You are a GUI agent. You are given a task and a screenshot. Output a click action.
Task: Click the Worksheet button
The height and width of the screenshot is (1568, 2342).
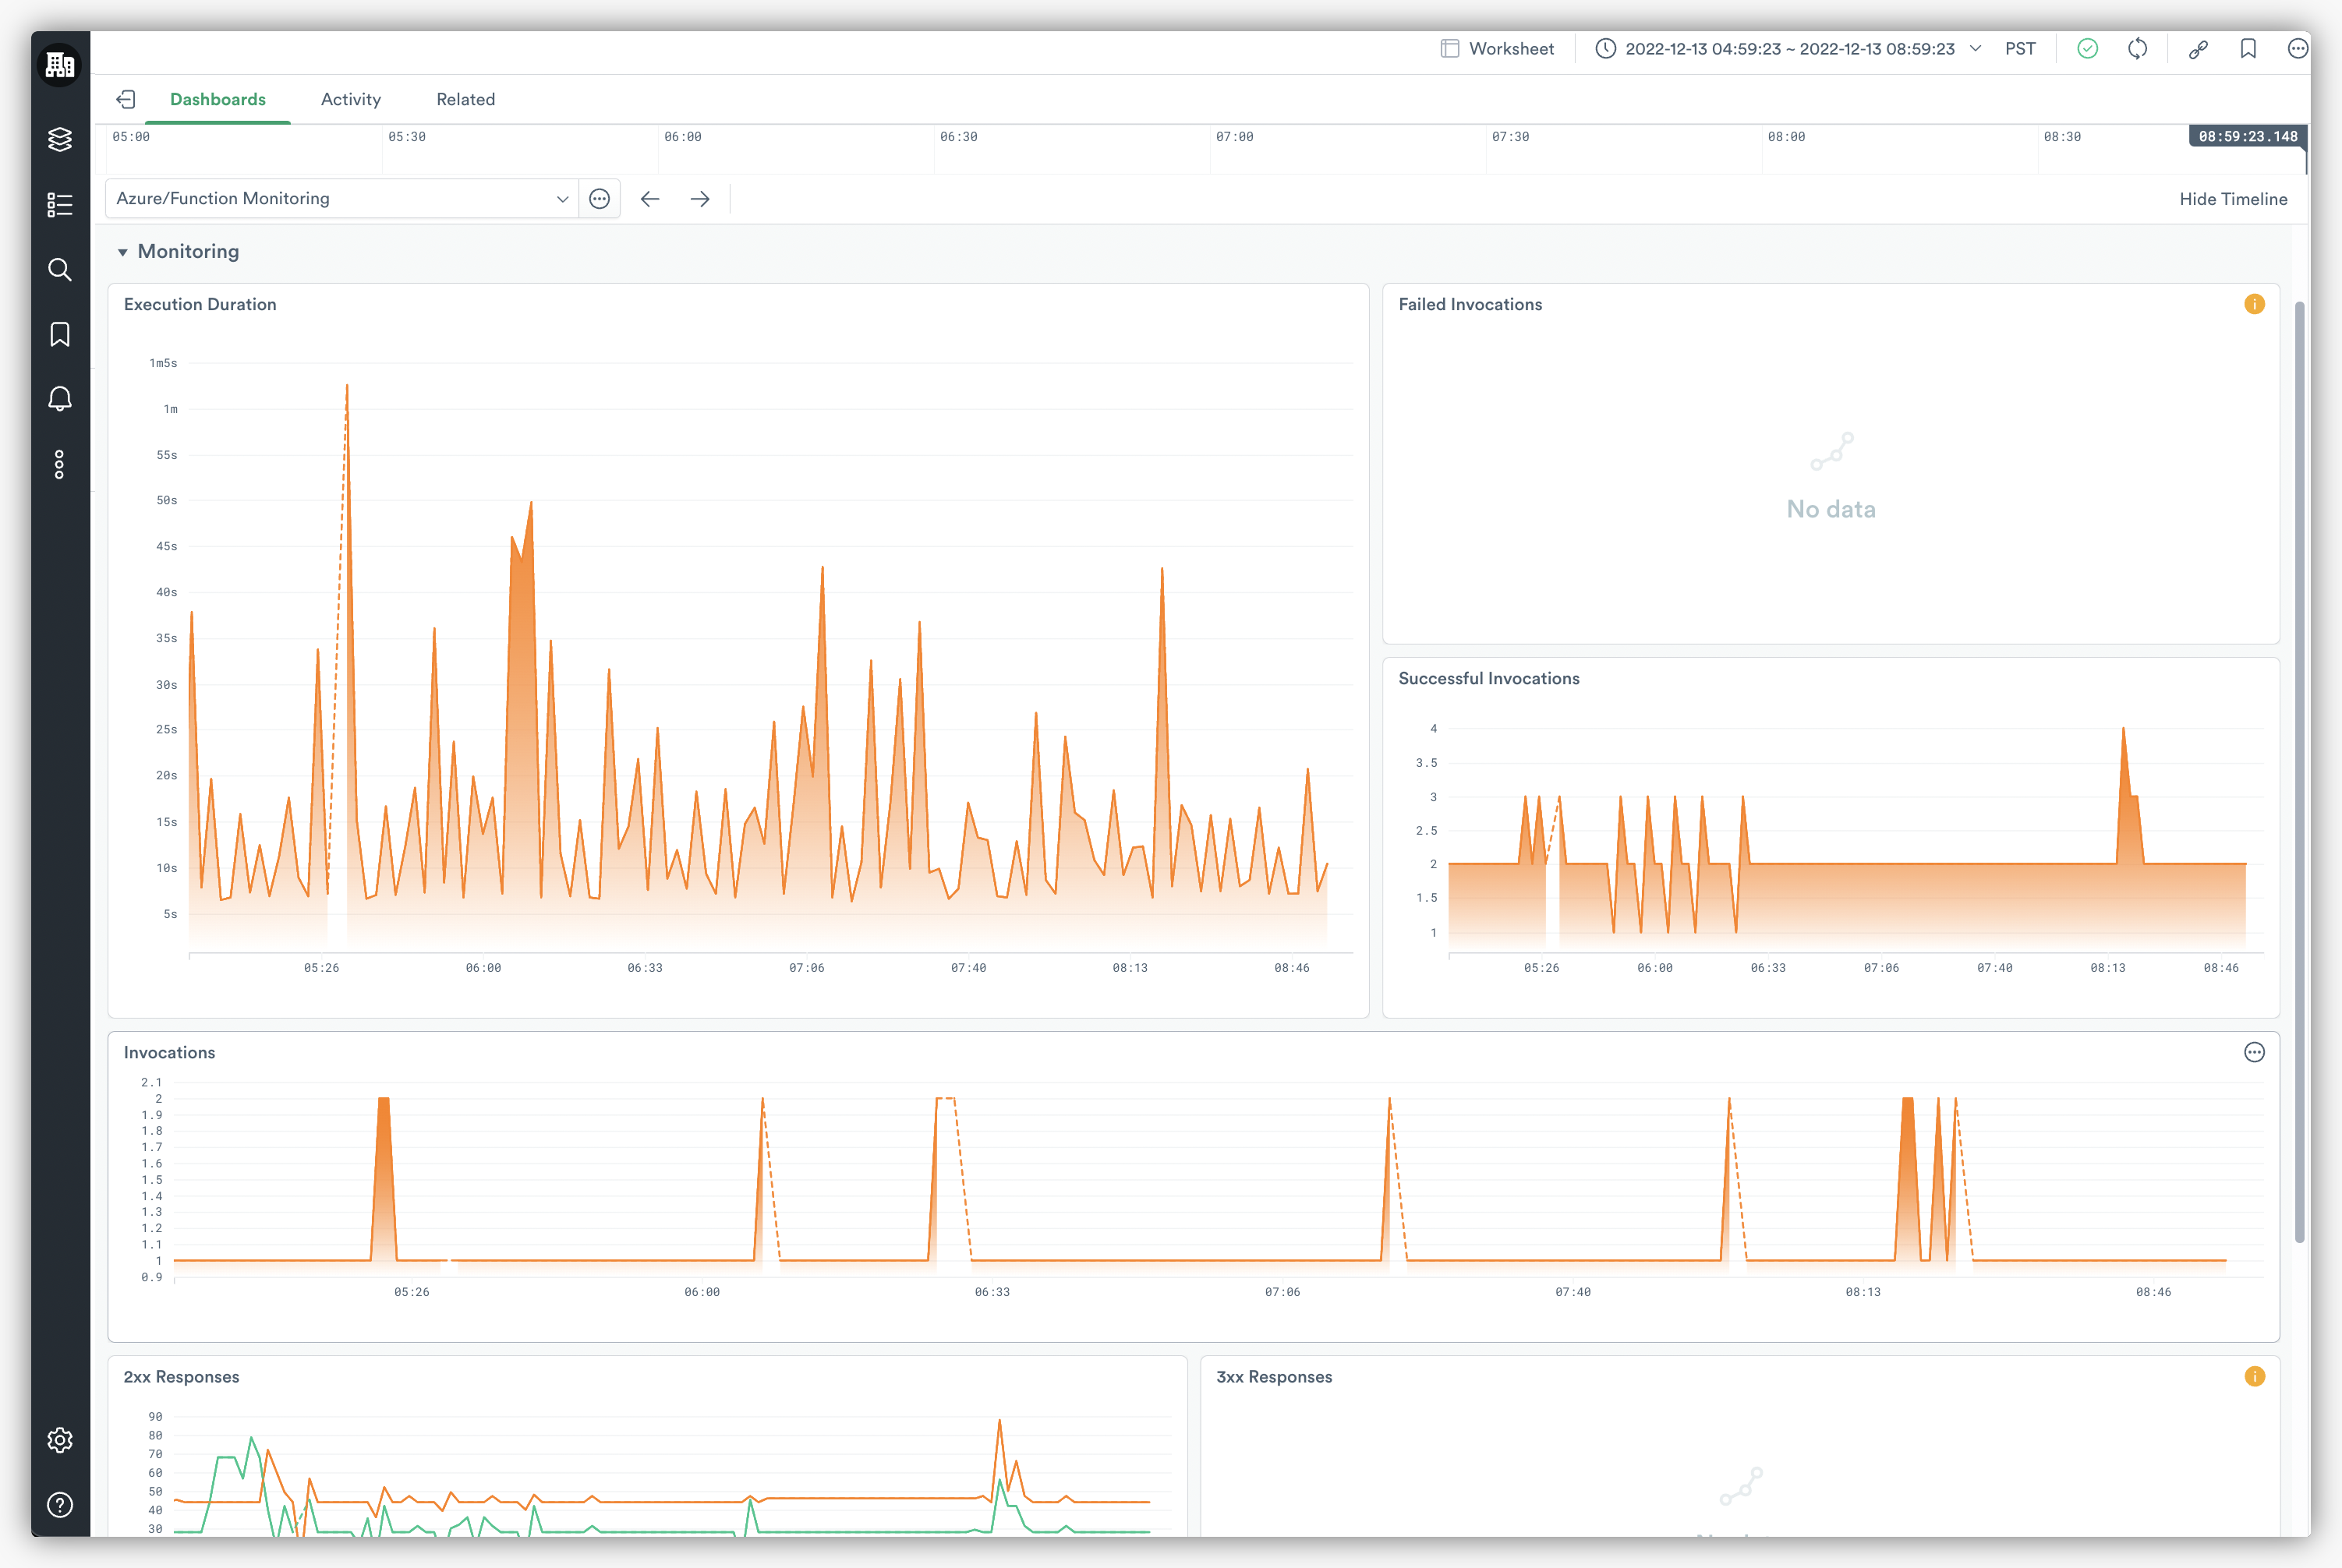coord(1498,48)
